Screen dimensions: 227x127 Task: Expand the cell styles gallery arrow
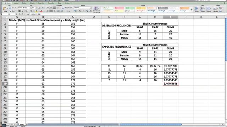pyautogui.click(x=191, y=10)
